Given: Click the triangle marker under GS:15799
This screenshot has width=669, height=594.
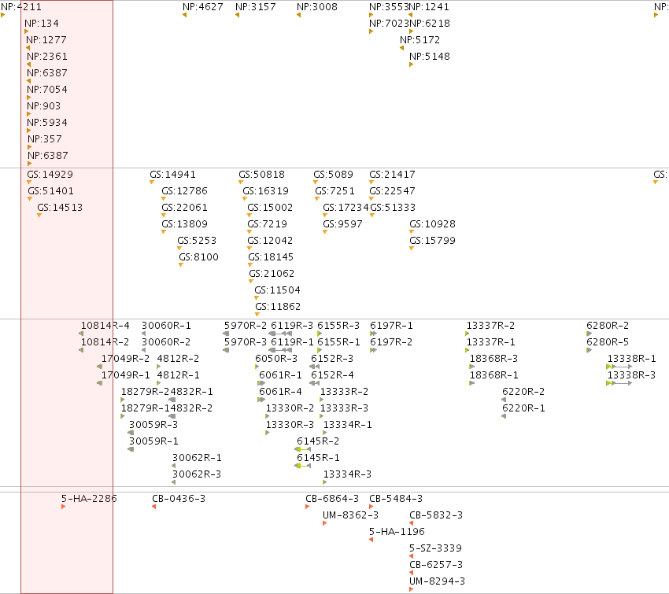Looking at the screenshot, I should (412, 248).
